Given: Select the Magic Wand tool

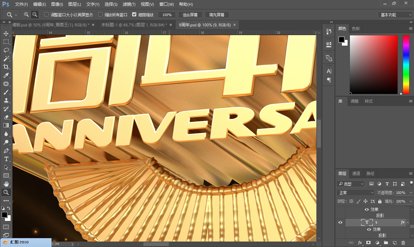Looking at the screenshot, I should [6, 59].
